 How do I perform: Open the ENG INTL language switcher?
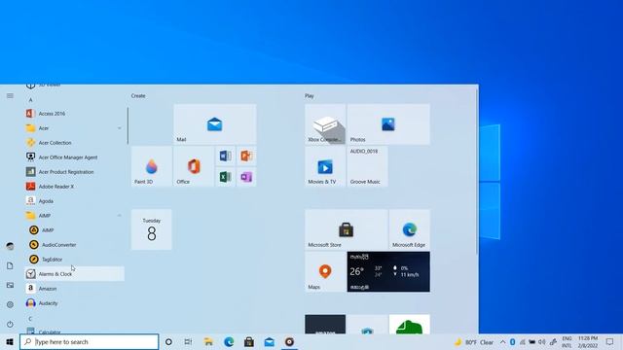click(567, 342)
